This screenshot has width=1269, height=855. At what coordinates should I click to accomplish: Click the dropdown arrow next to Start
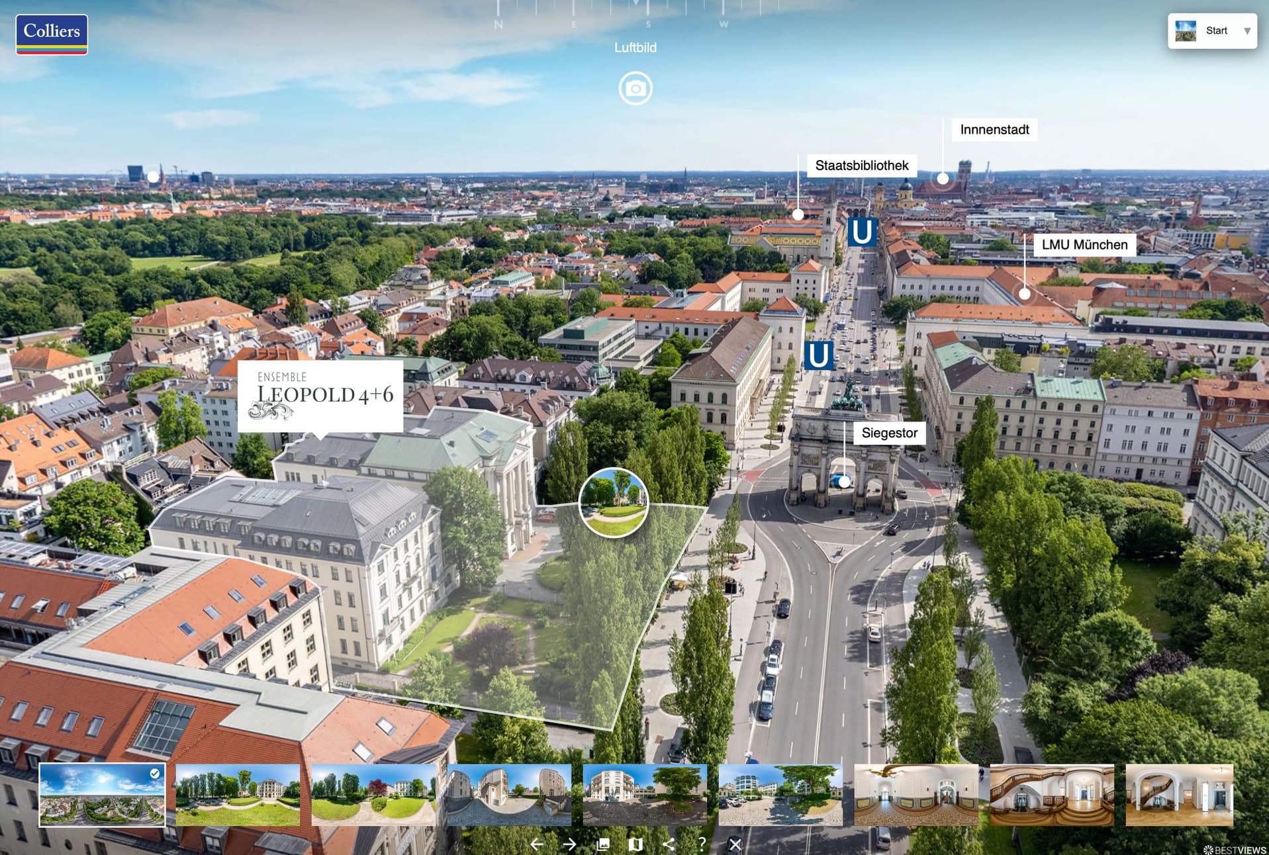(1247, 31)
